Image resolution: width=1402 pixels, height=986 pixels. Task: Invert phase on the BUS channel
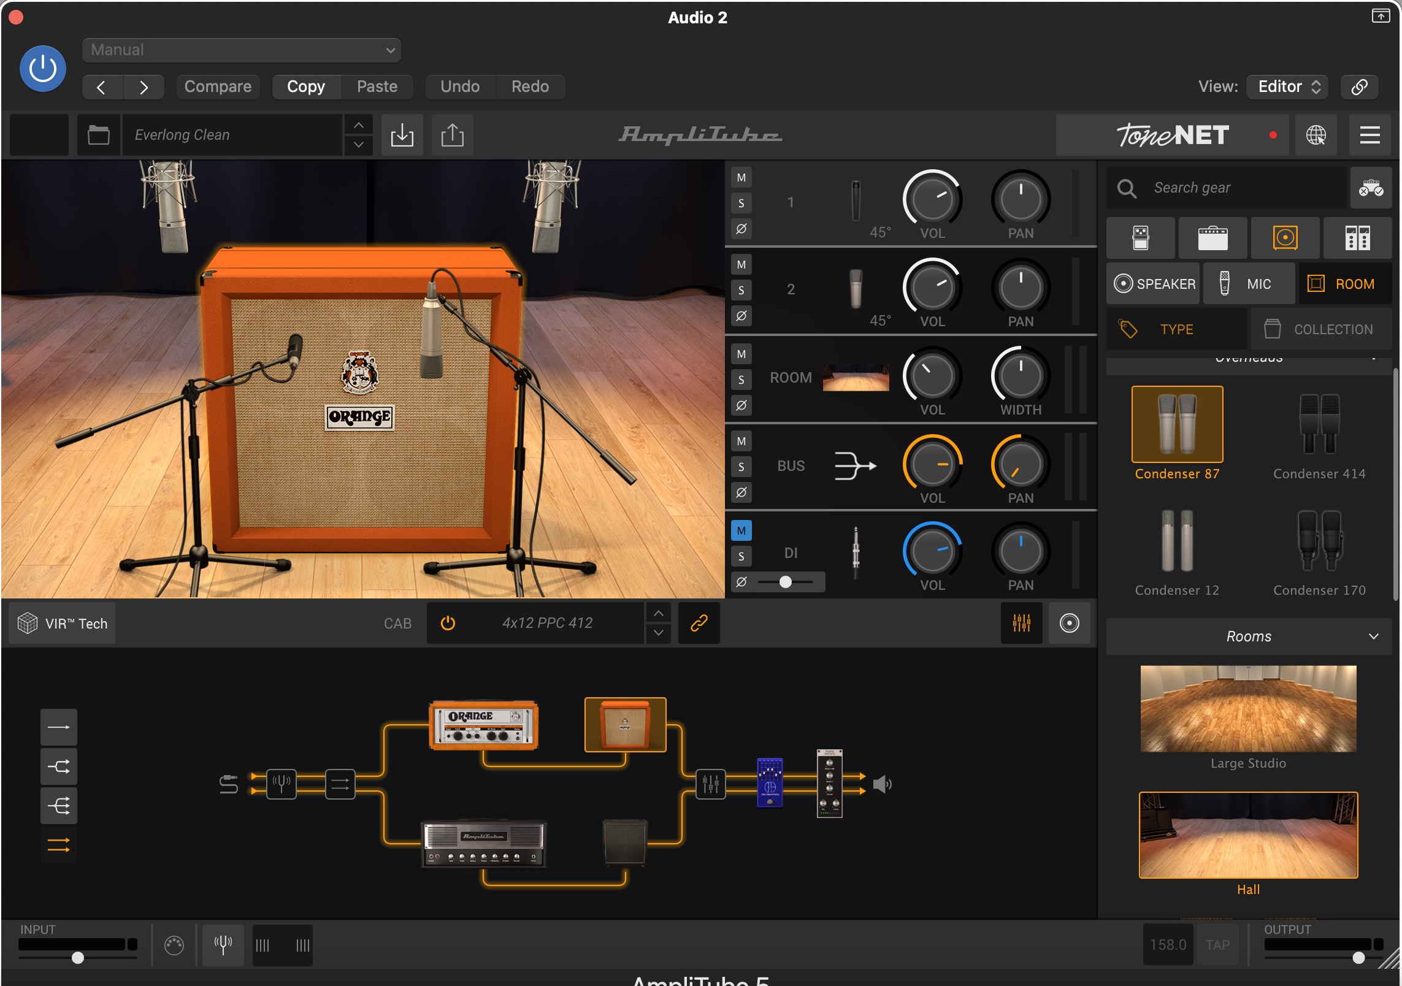coord(741,493)
